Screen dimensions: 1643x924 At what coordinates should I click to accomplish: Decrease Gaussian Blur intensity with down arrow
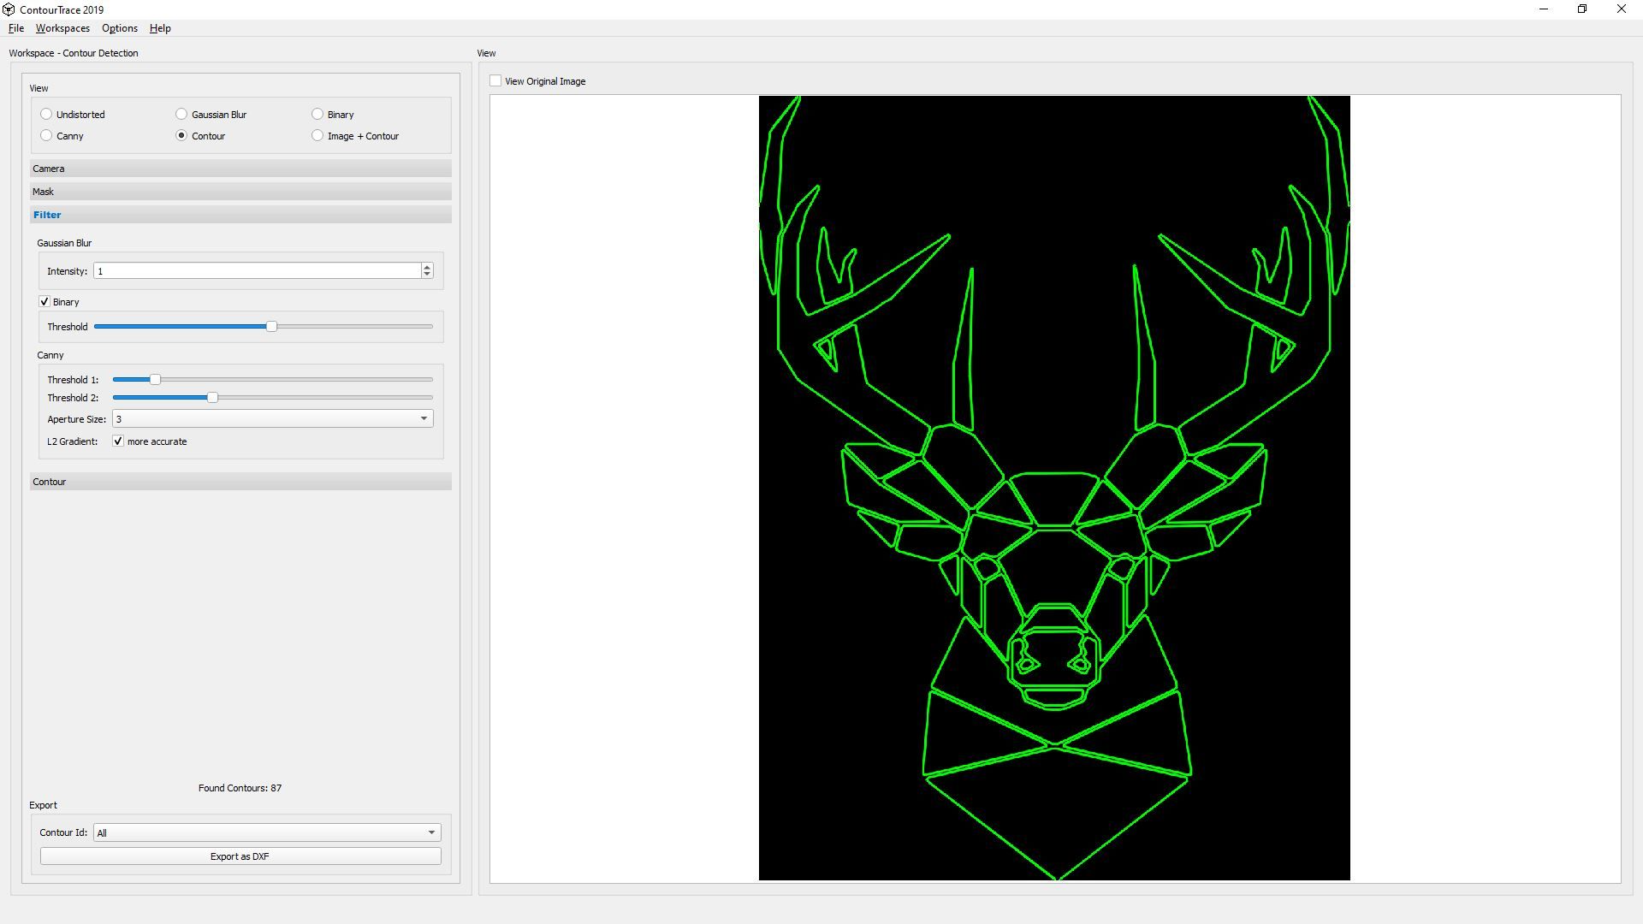pyautogui.click(x=427, y=275)
